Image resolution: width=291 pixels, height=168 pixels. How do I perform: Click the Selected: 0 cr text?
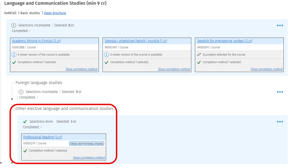[72, 92]
